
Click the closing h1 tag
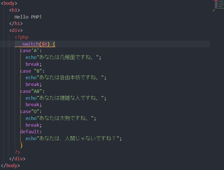[16, 24]
